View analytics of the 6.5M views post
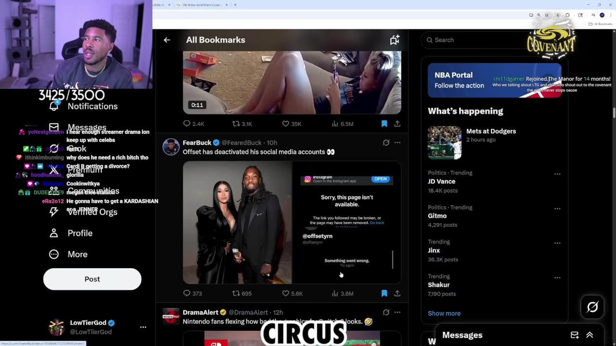This screenshot has height=346, width=616. pos(342,124)
